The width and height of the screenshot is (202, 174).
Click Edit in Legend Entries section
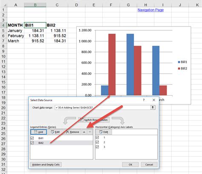point(55,132)
